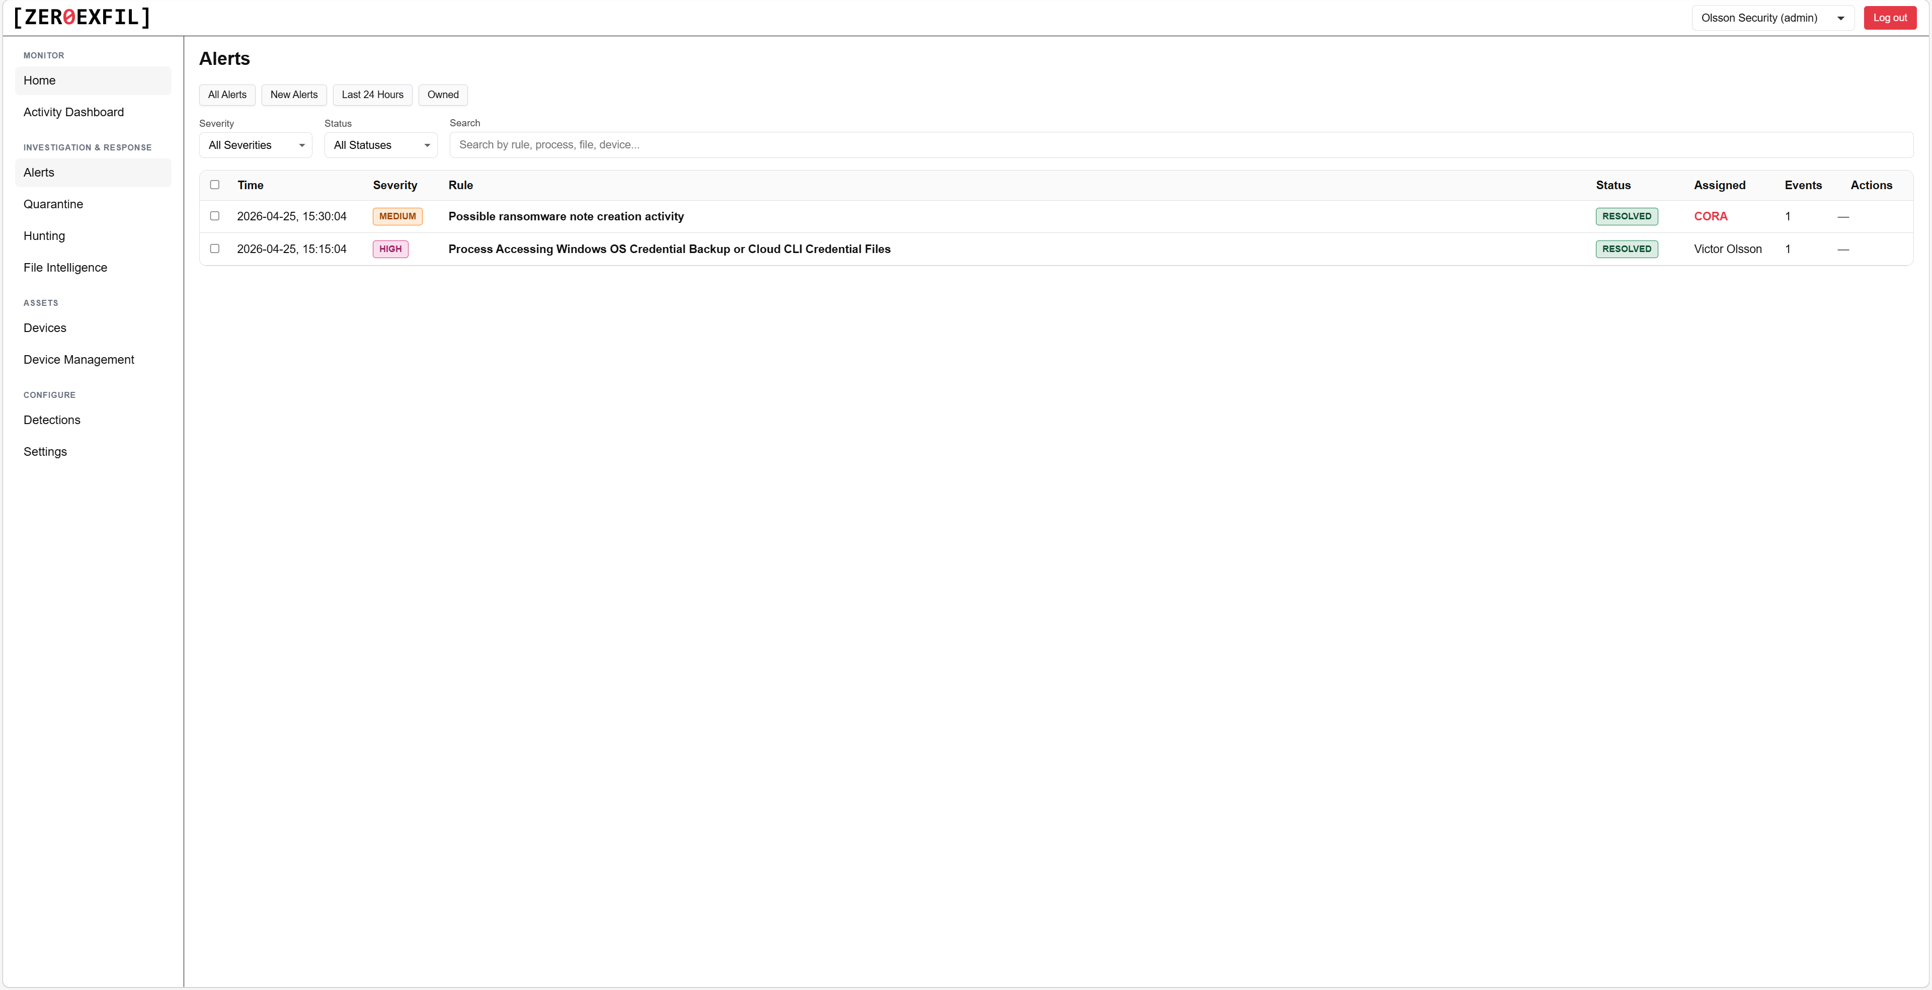
Task: Check the ransomware note alert checkbox
Action: tap(214, 216)
